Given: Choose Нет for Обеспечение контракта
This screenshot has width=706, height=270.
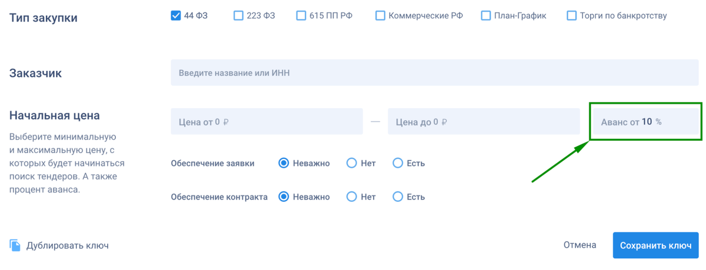Looking at the screenshot, I should [352, 197].
